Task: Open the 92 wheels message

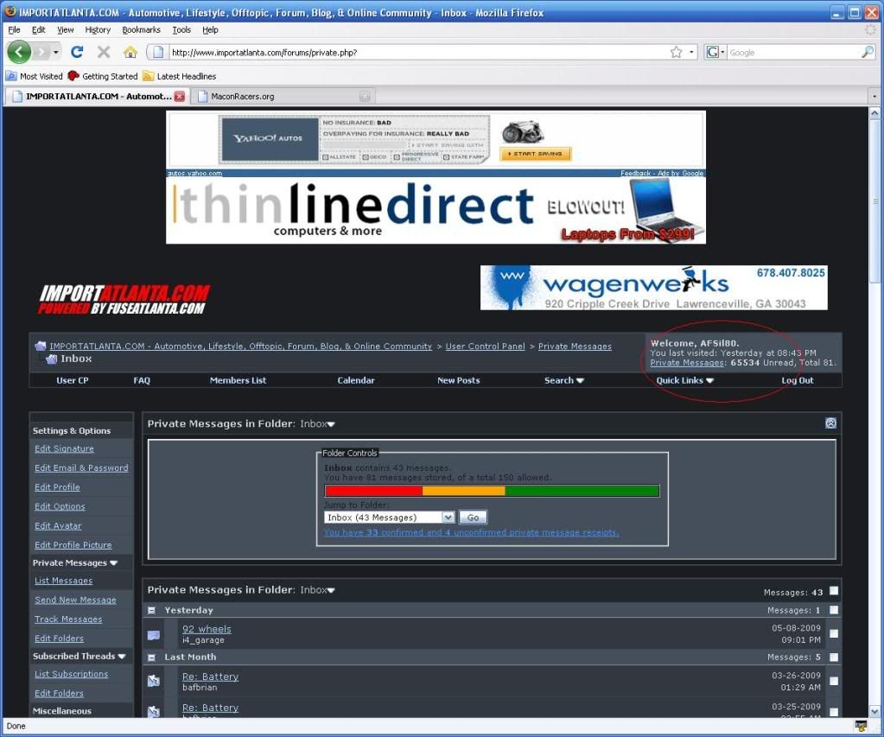Action: 207,629
